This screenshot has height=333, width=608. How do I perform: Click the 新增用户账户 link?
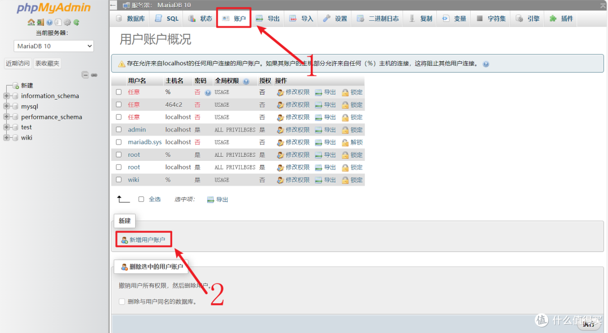point(144,240)
